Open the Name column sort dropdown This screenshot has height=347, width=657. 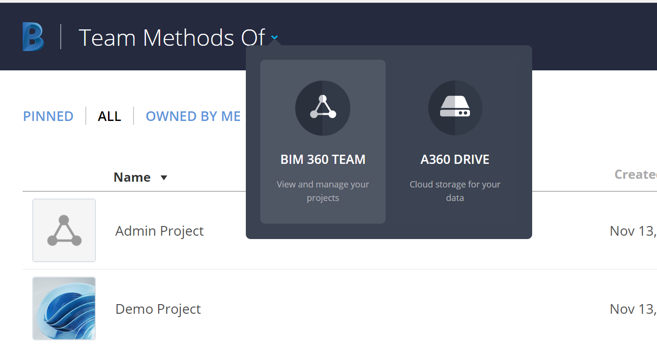click(163, 177)
